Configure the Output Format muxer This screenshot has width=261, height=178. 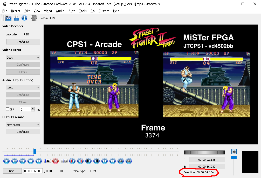(23, 132)
